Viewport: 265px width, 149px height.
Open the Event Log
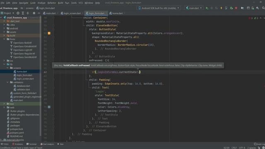point(259,144)
